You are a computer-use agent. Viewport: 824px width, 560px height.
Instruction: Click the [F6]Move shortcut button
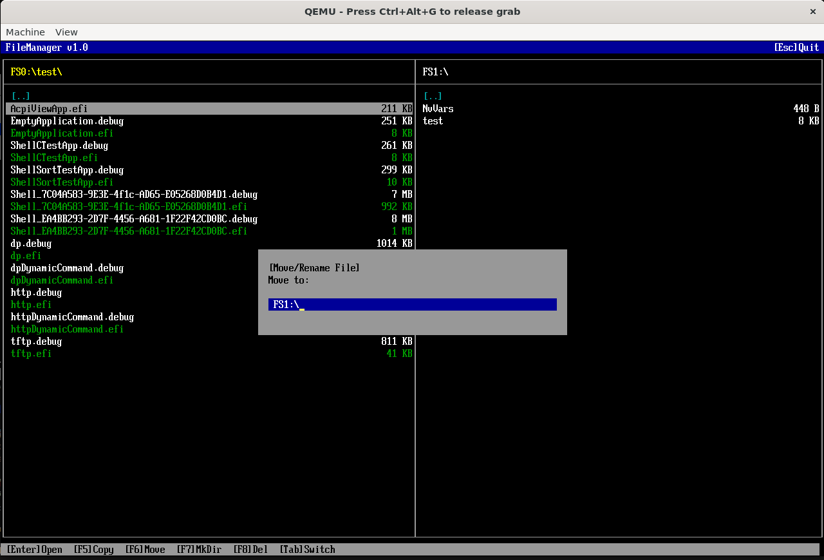tap(145, 550)
